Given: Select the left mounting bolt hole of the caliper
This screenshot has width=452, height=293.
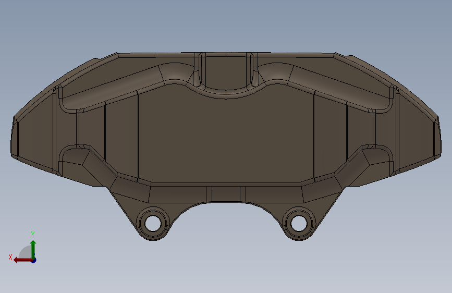Looking at the screenshot, I should [x=153, y=223].
